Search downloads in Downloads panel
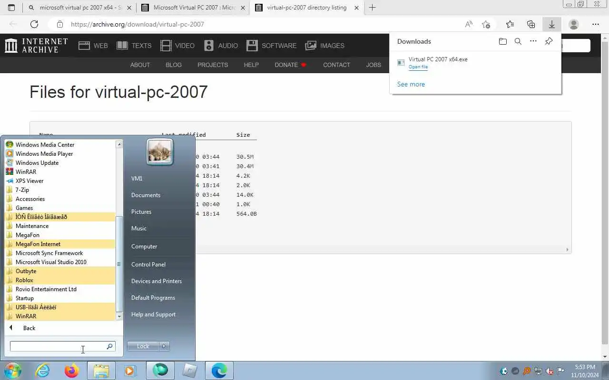 coord(518,41)
